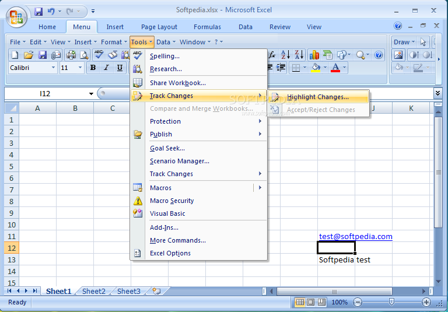448x312 pixels.
Task: Switch to Page Break Preview in the status bar
Action: tap(322, 302)
